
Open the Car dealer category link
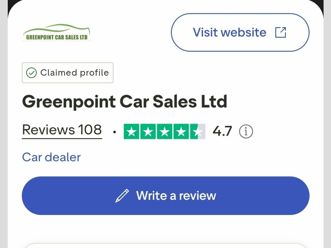[x=51, y=157]
